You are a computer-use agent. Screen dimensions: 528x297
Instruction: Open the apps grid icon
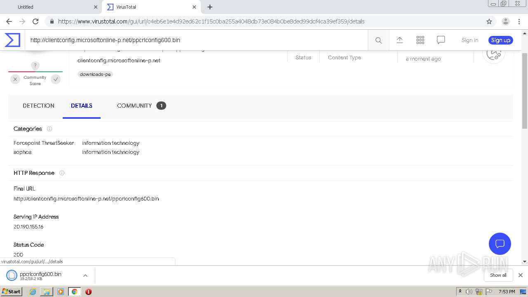(420, 40)
